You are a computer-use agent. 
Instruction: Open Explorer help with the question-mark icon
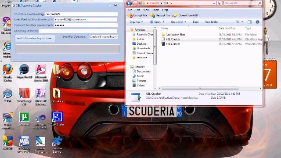pos(258,22)
